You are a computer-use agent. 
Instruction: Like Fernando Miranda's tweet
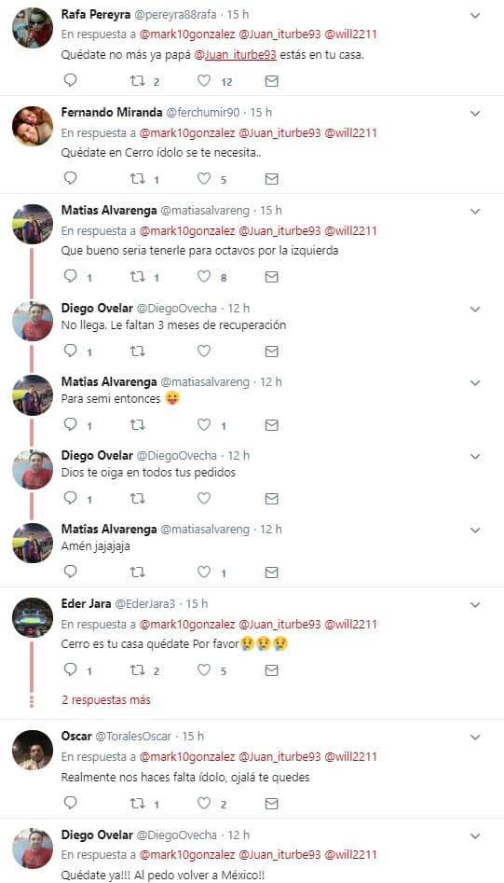click(204, 178)
